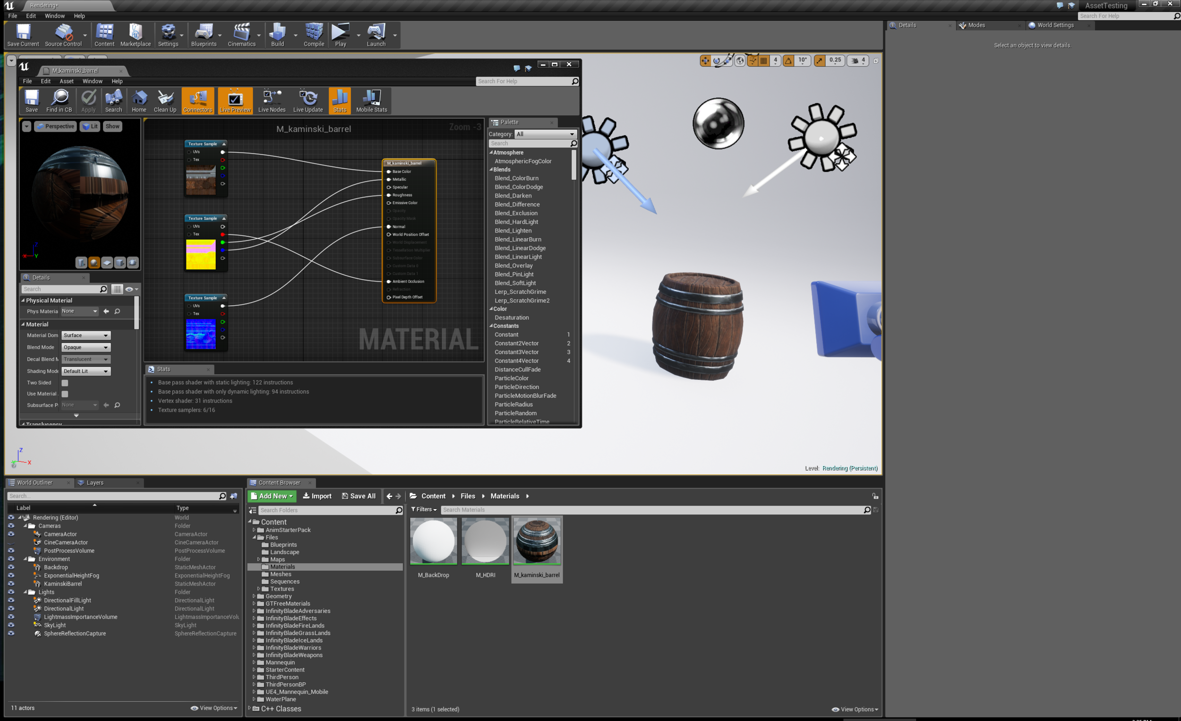
Task: Click the Import button
Action: 317,496
